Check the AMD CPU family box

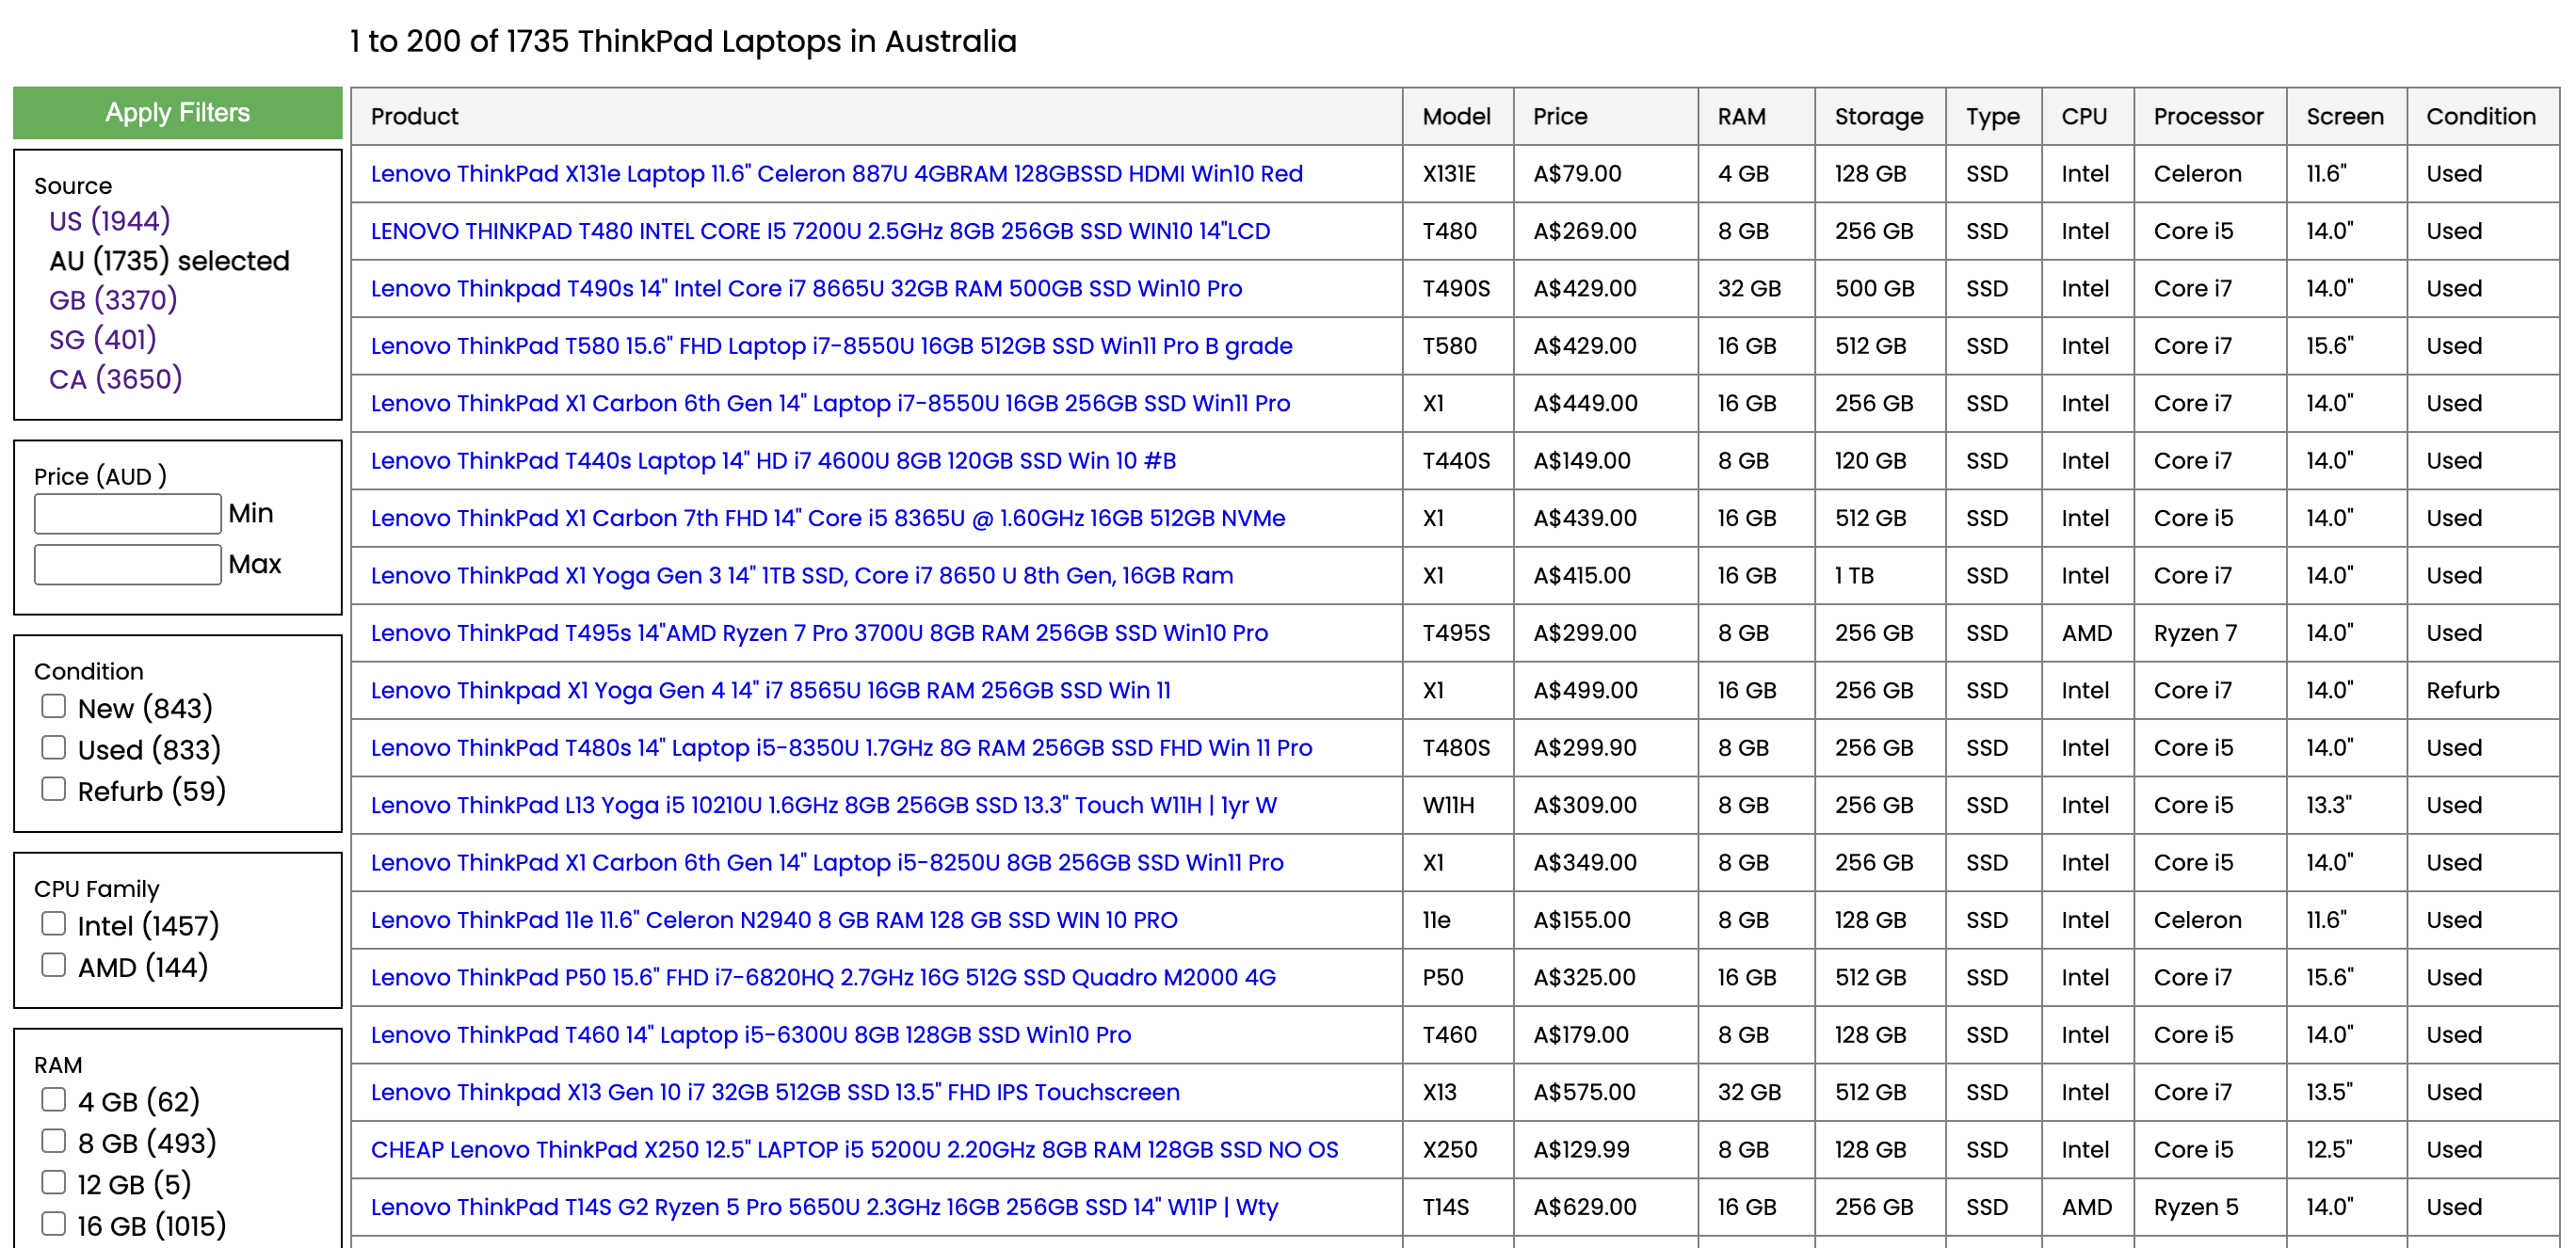point(54,966)
